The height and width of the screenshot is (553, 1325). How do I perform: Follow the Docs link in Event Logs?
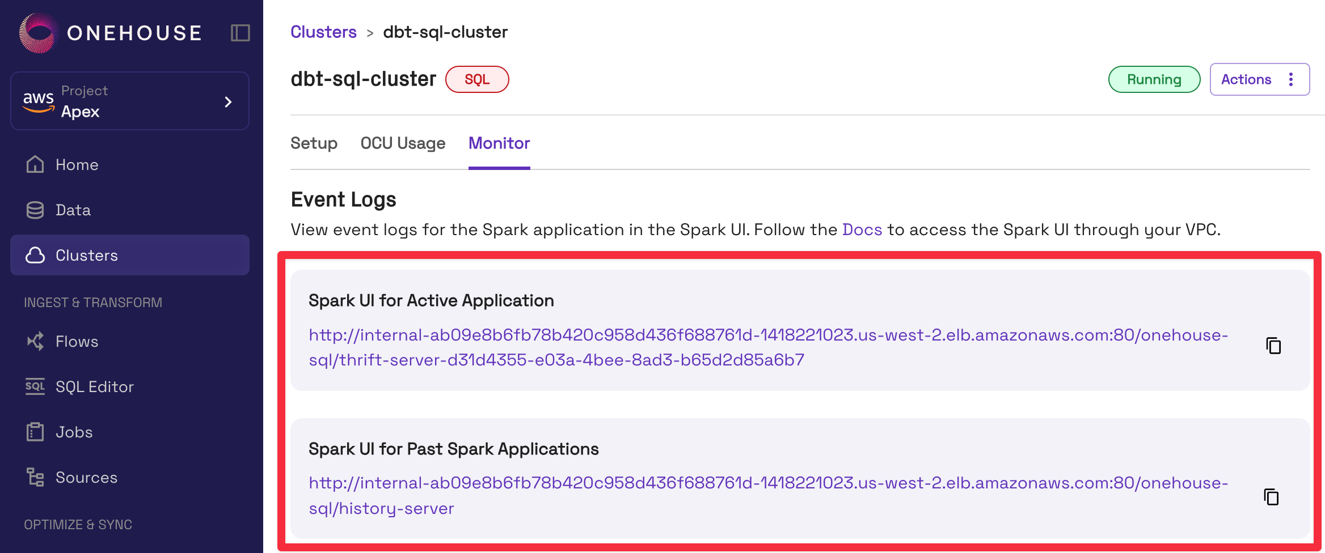click(x=862, y=229)
